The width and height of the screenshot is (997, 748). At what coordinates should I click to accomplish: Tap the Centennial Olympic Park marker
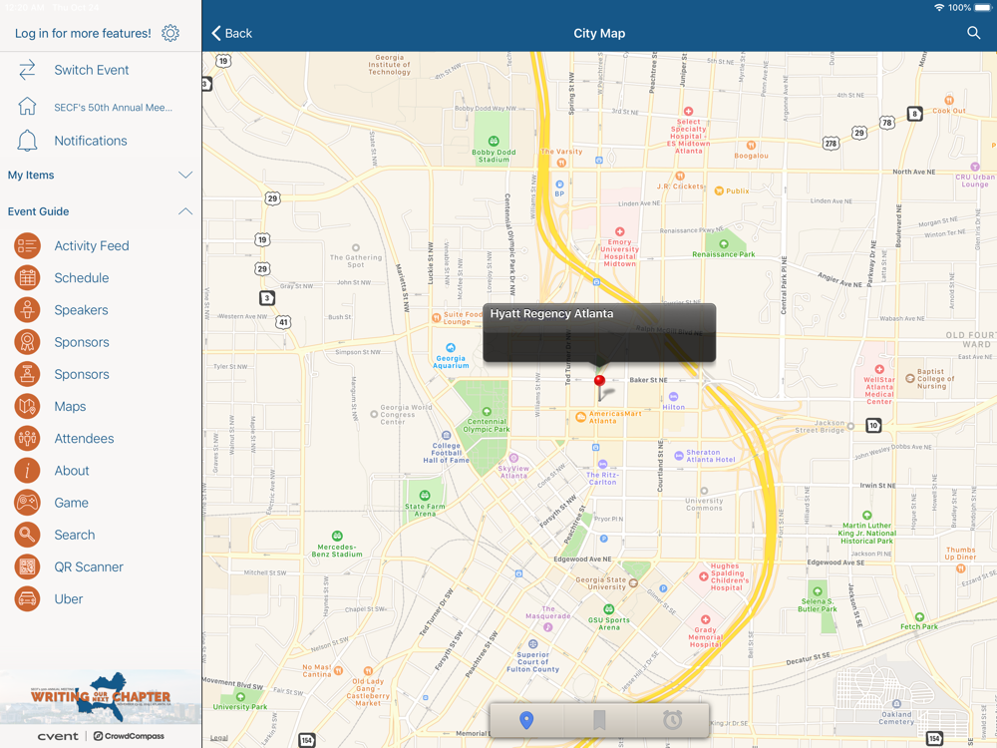coord(487,412)
